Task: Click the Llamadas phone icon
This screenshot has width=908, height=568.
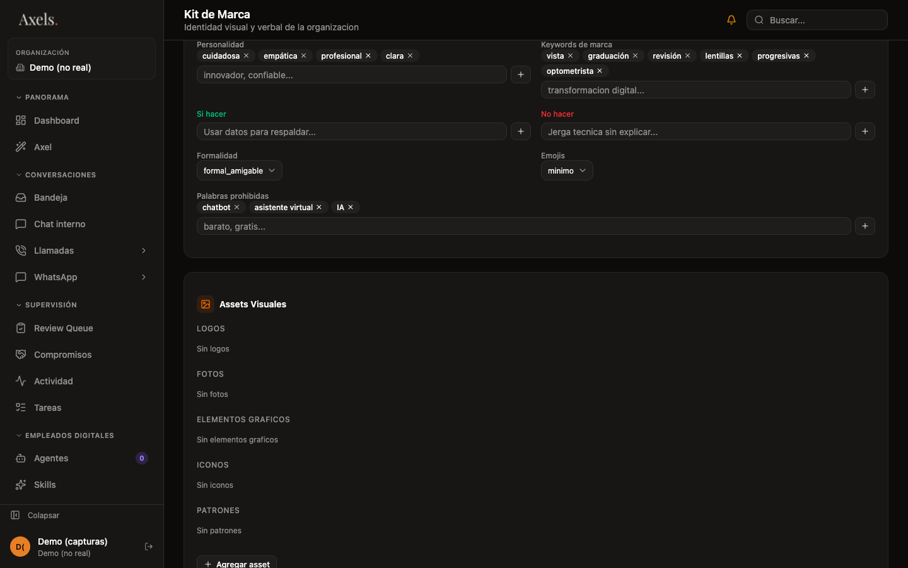Action: (21, 251)
